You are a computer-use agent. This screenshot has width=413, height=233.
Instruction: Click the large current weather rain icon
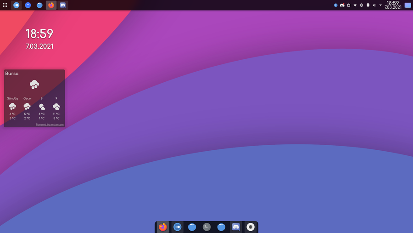point(34,85)
